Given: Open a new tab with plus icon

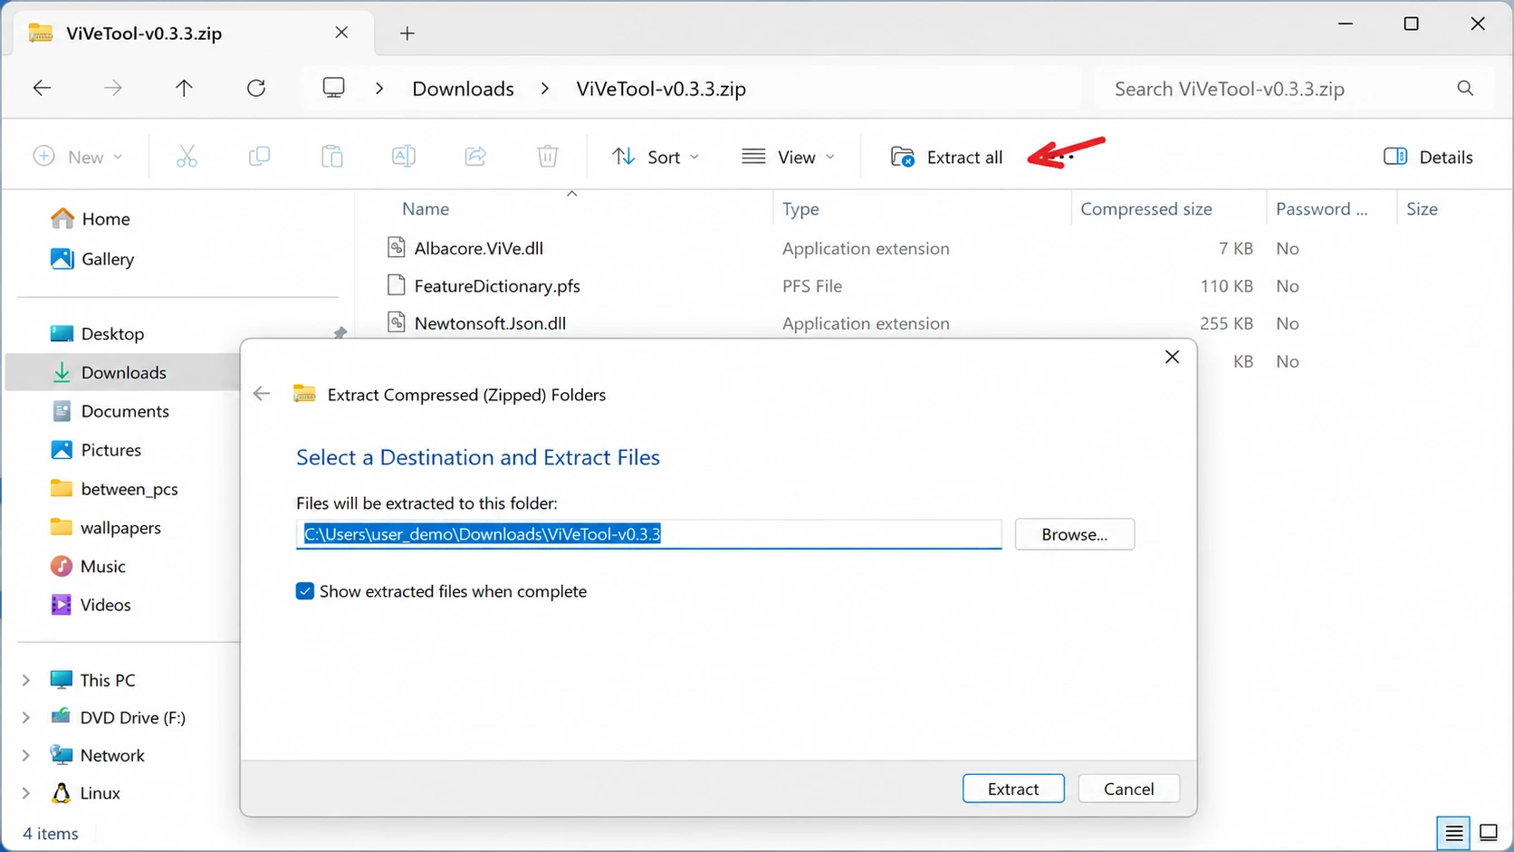Looking at the screenshot, I should point(407,34).
